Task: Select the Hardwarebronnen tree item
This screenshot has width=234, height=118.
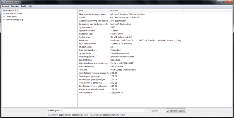Action: (x=14, y=13)
